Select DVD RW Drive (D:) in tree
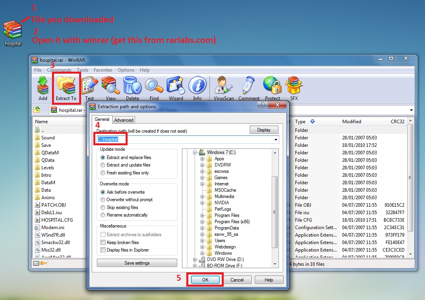425x300 pixels. [x=226, y=259]
